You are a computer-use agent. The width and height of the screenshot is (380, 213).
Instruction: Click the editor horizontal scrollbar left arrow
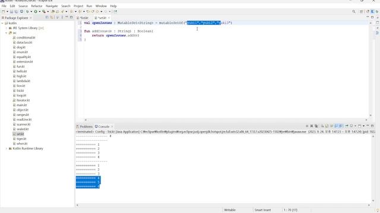85,120
